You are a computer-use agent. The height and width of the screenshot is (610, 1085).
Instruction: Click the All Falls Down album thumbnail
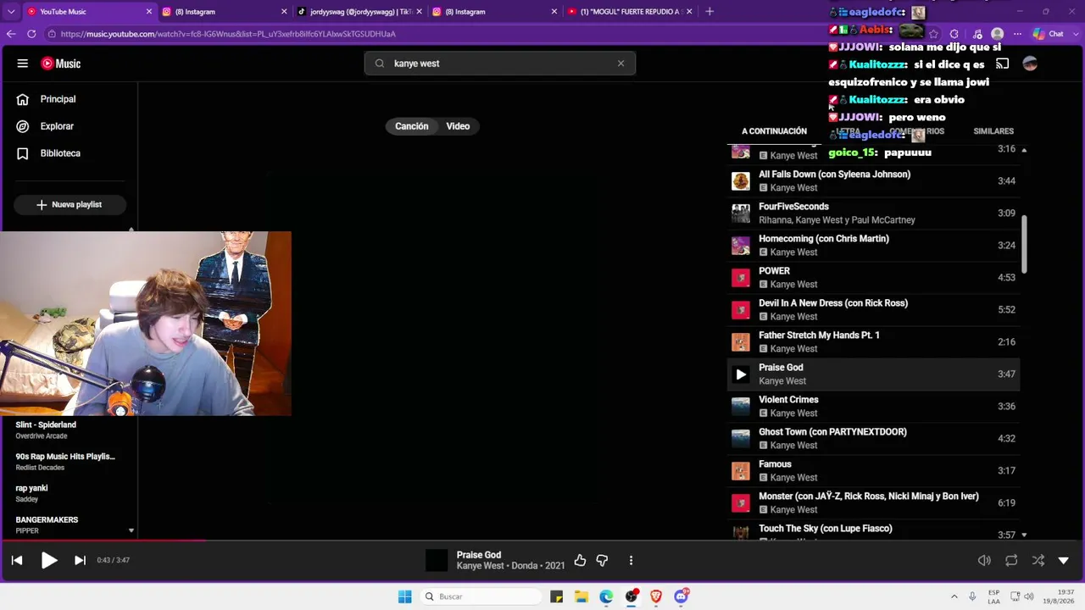(x=741, y=180)
